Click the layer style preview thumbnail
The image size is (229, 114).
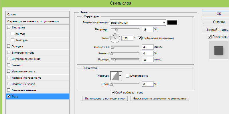click(x=219, y=50)
